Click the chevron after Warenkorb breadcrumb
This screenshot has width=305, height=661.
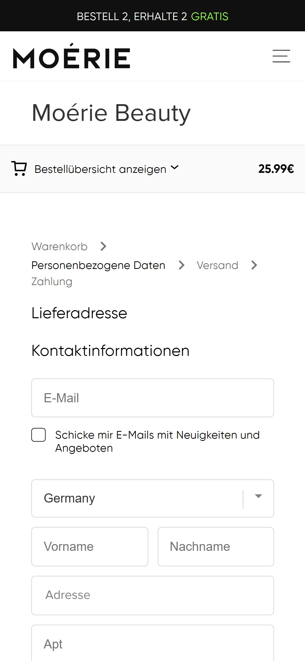point(103,246)
